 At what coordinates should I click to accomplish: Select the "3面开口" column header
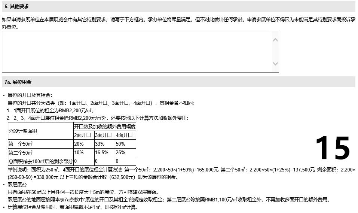tap(104, 135)
